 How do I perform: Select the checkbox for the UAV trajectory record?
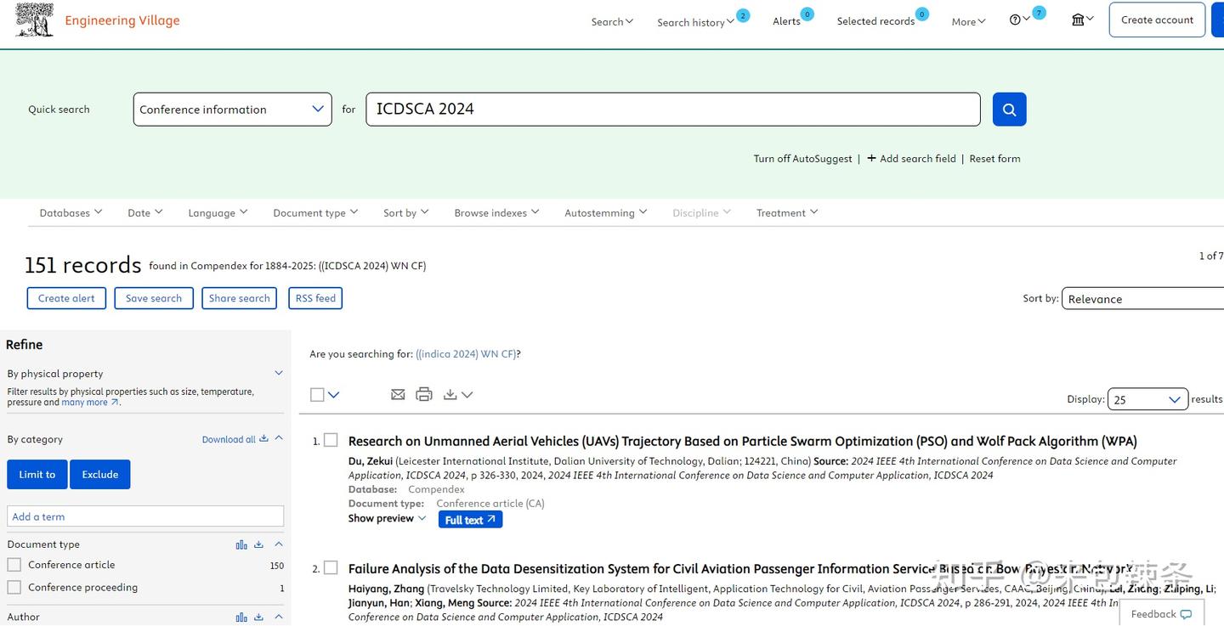331,440
